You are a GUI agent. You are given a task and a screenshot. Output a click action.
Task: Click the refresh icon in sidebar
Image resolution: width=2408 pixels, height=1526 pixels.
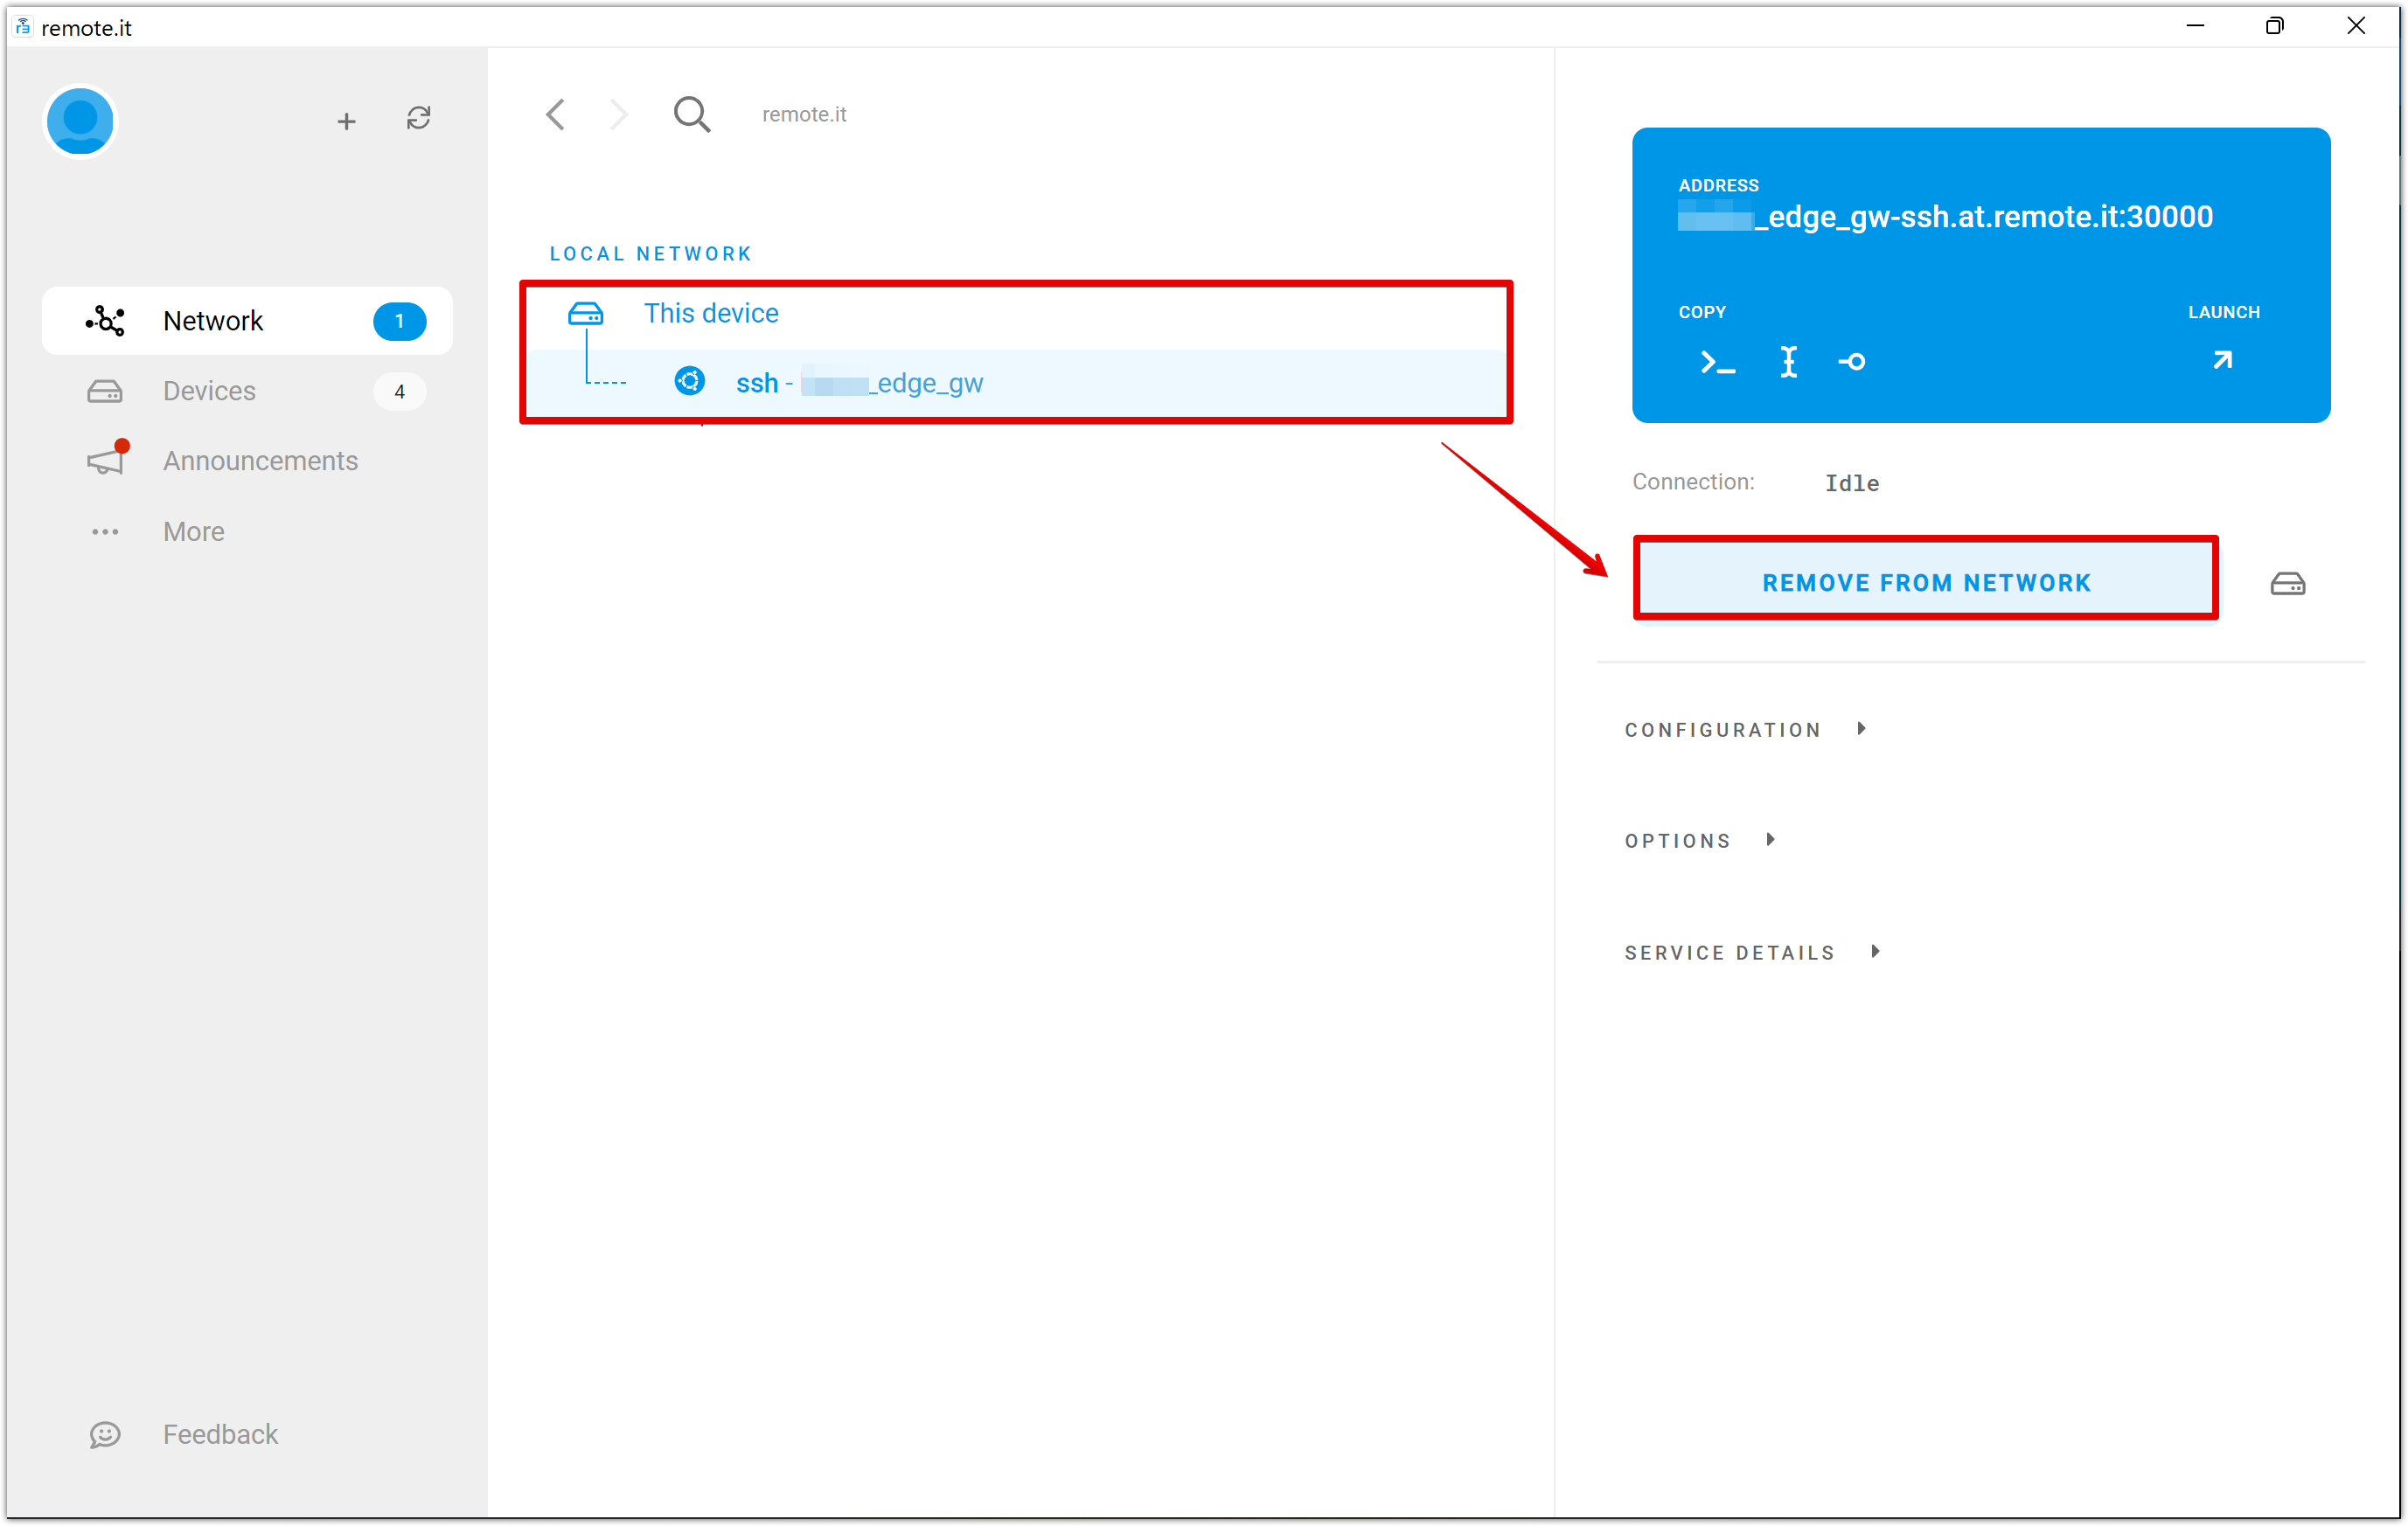coord(418,119)
